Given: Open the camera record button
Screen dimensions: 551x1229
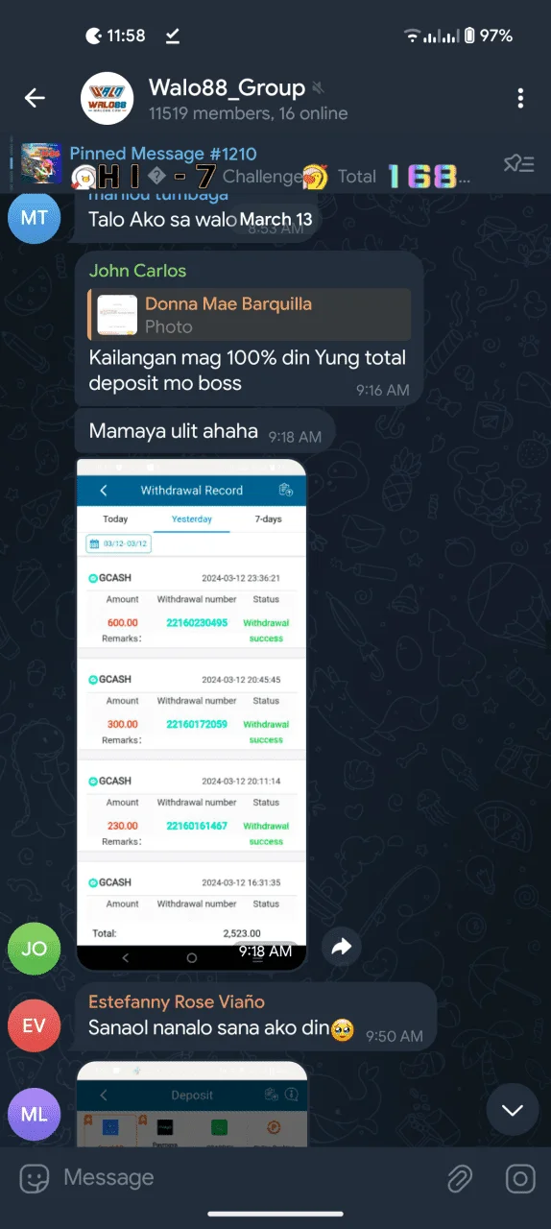Looking at the screenshot, I should coord(520,1177).
